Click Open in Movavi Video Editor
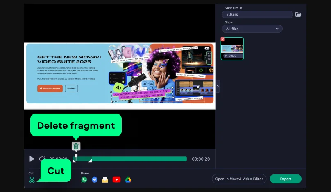This screenshot has height=192, width=331. point(239,179)
